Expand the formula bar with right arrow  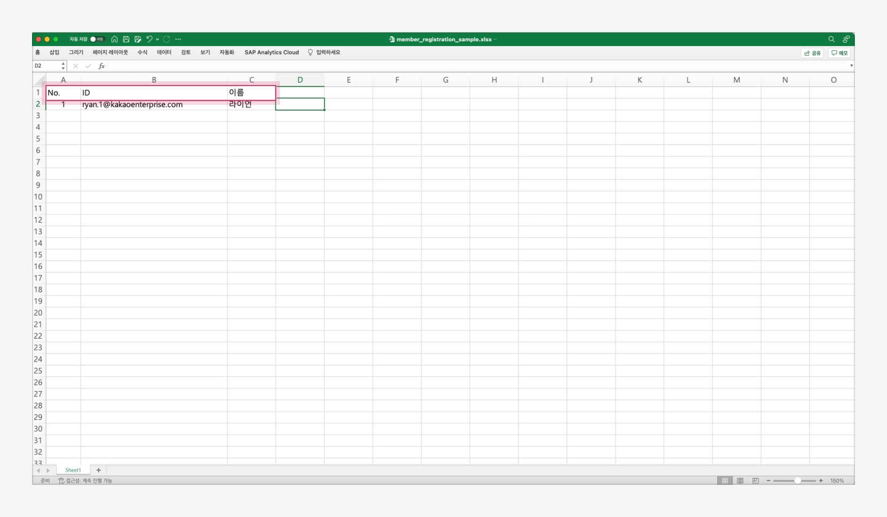pyautogui.click(x=851, y=66)
